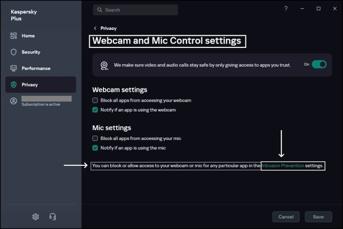Open the Security section in the sidebar
The height and width of the screenshot is (229, 343).
31,52
